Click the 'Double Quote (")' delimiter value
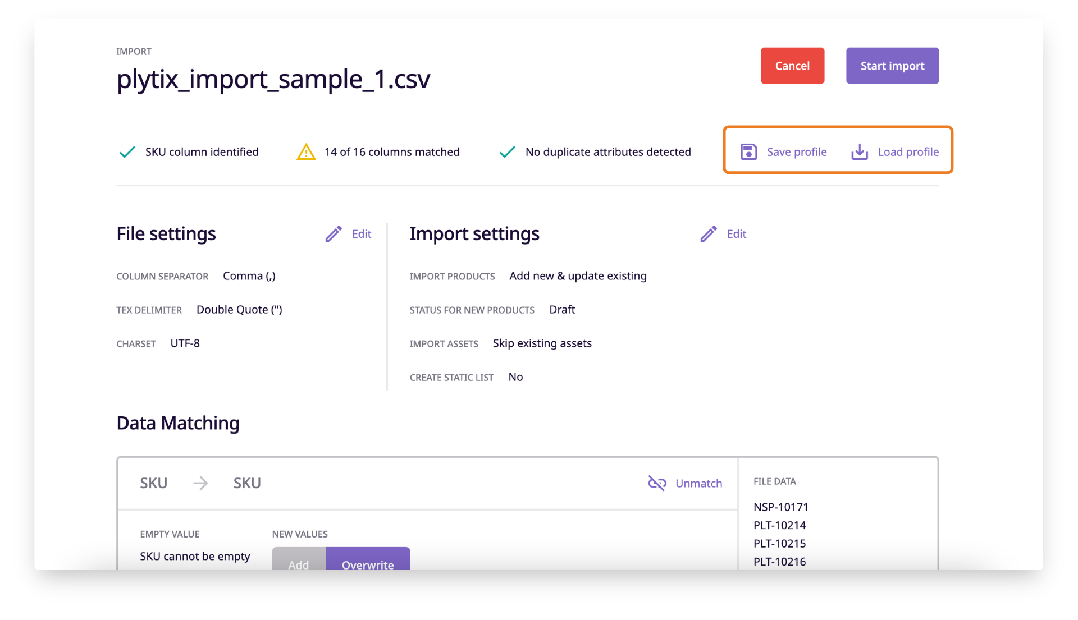 click(x=239, y=310)
